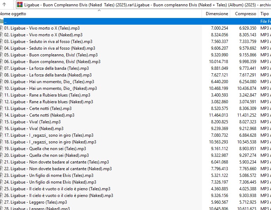Select '10. Ligabue - Hai un momento, Dio_ (Naked).mp3'
Image resolution: width=271 pixels, height=210 pixels.
tap(51, 88)
